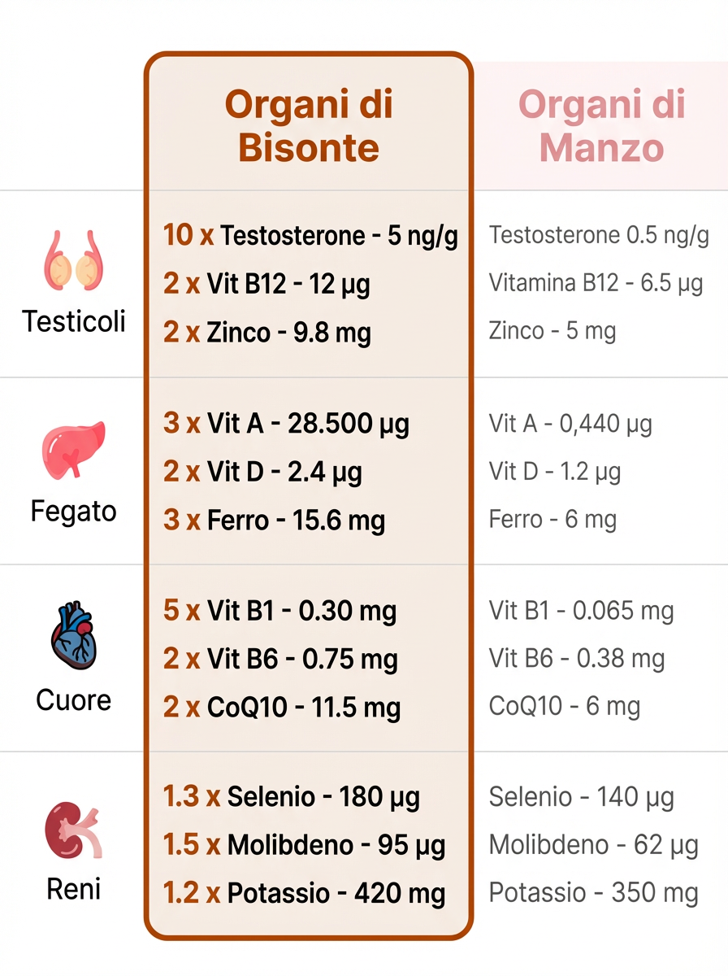Click the 3 x Ferro 15.6 mg entry
728x976 pixels.
(x=274, y=520)
